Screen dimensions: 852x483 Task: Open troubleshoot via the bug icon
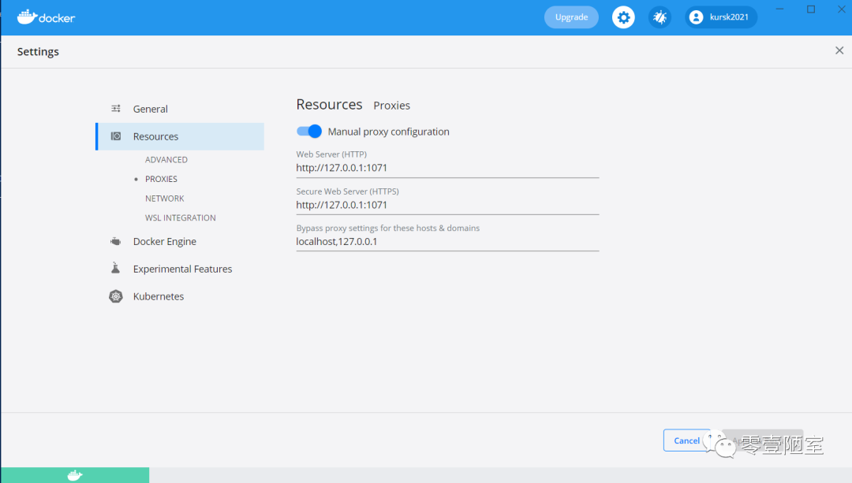click(x=660, y=17)
